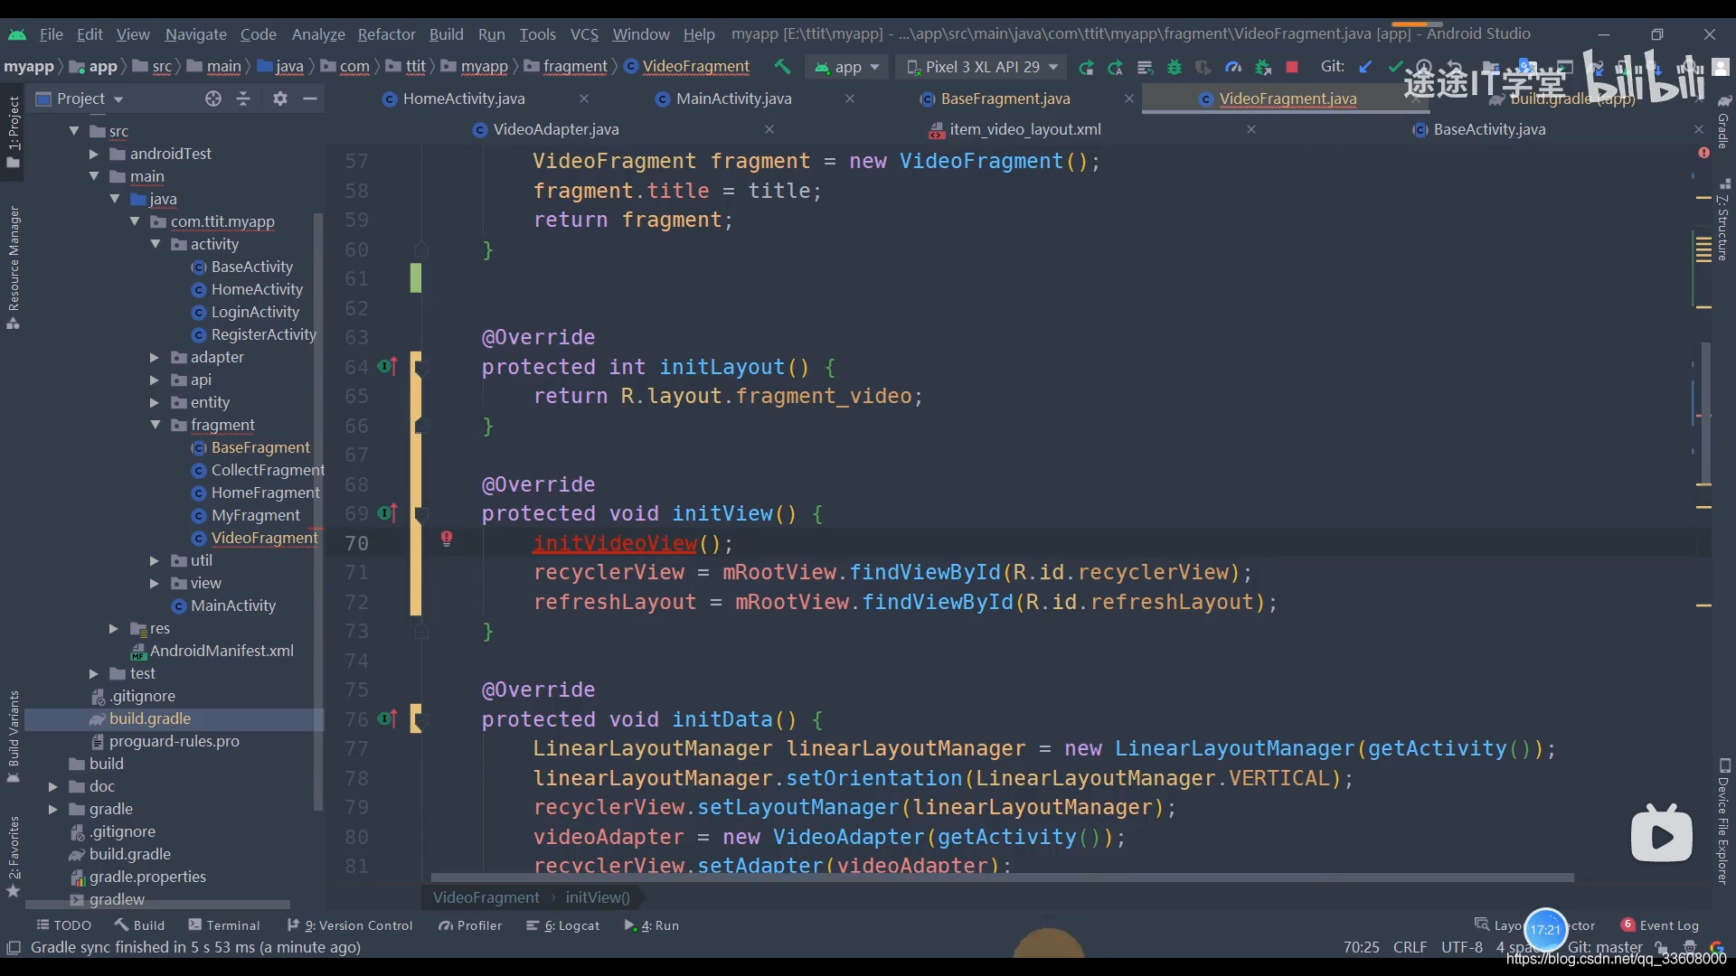Open the VCS menu

pyautogui.click(x=584, y=34)
